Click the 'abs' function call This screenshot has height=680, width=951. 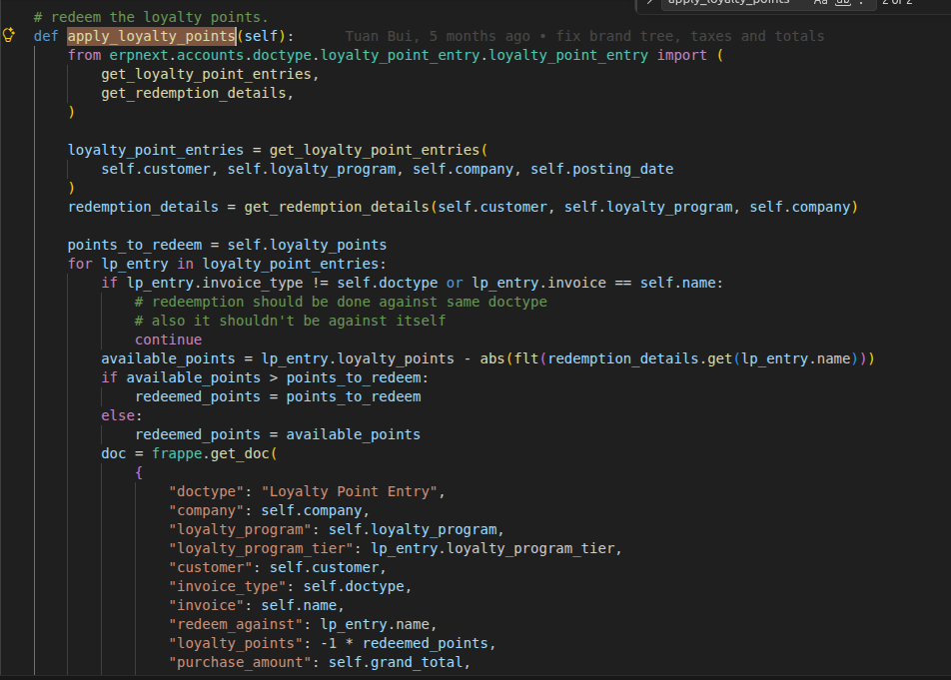[x=491, y=358]
